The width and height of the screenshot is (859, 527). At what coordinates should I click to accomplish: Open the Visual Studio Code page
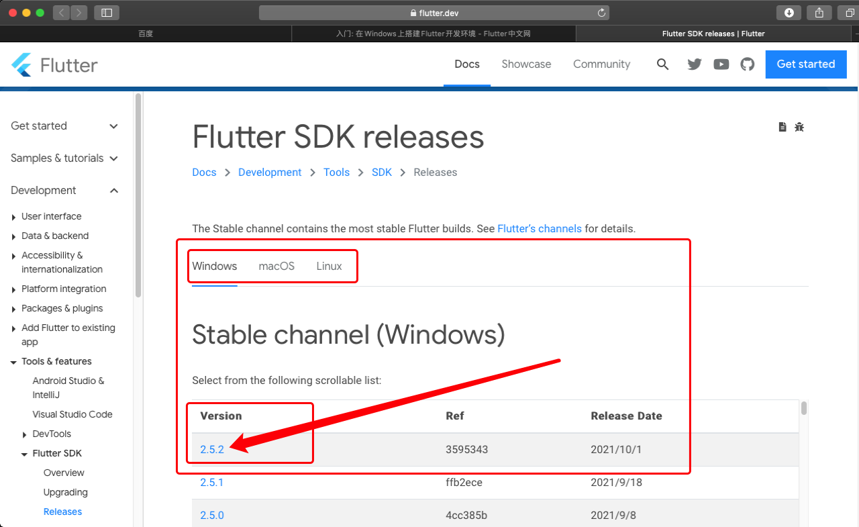click(x=72, y=414)
